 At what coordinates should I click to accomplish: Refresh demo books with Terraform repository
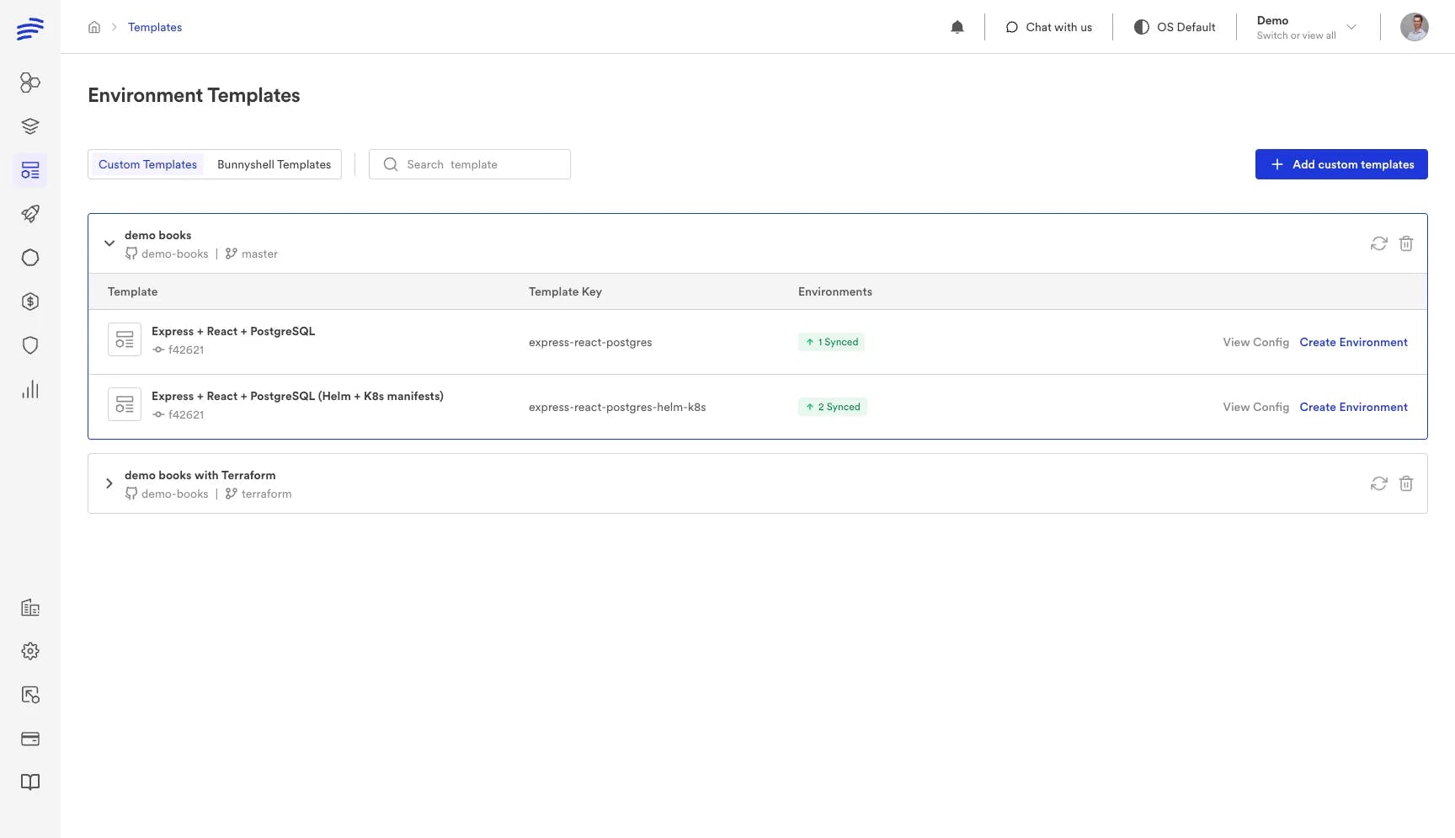coord(1378,483)
